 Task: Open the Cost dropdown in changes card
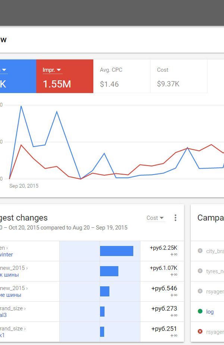155,218
